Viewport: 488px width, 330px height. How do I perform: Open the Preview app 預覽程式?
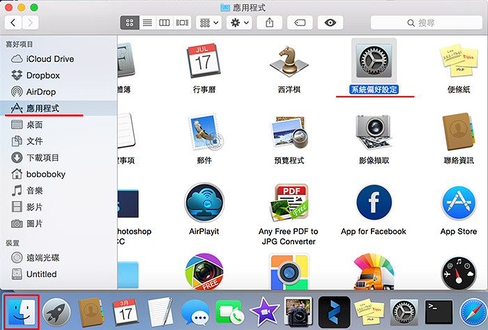(x=289, y=133)
